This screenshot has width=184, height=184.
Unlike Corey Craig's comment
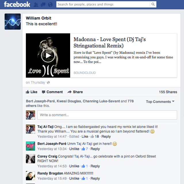pyautogui.click(x=74, y=166)
